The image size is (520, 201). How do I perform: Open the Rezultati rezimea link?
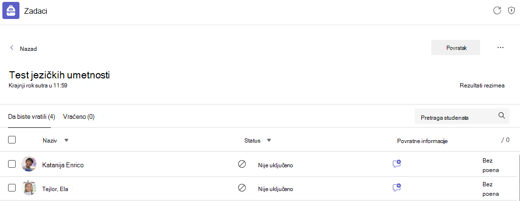(482, 86)
